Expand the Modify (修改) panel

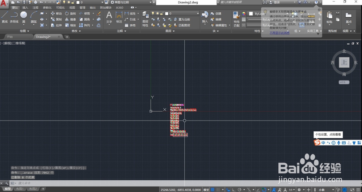pos(76,31)
